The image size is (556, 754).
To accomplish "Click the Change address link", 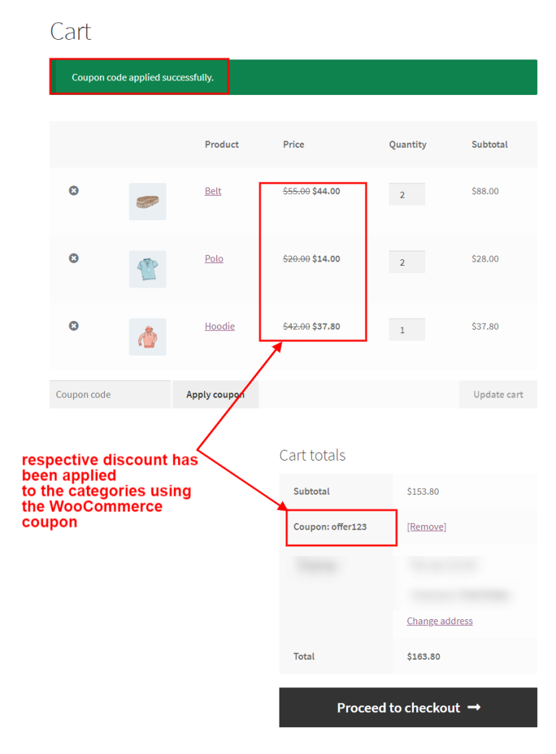I will tap(439, 621).
